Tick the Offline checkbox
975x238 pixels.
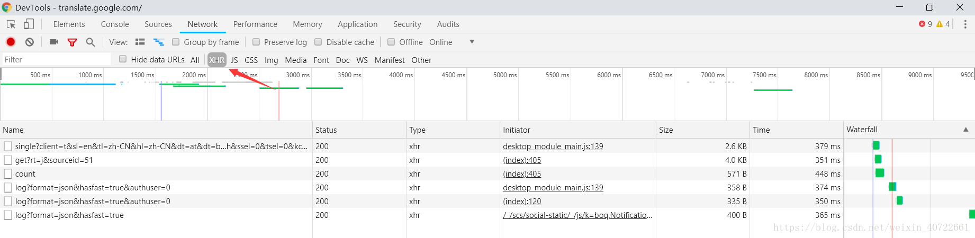coord(391,42)
